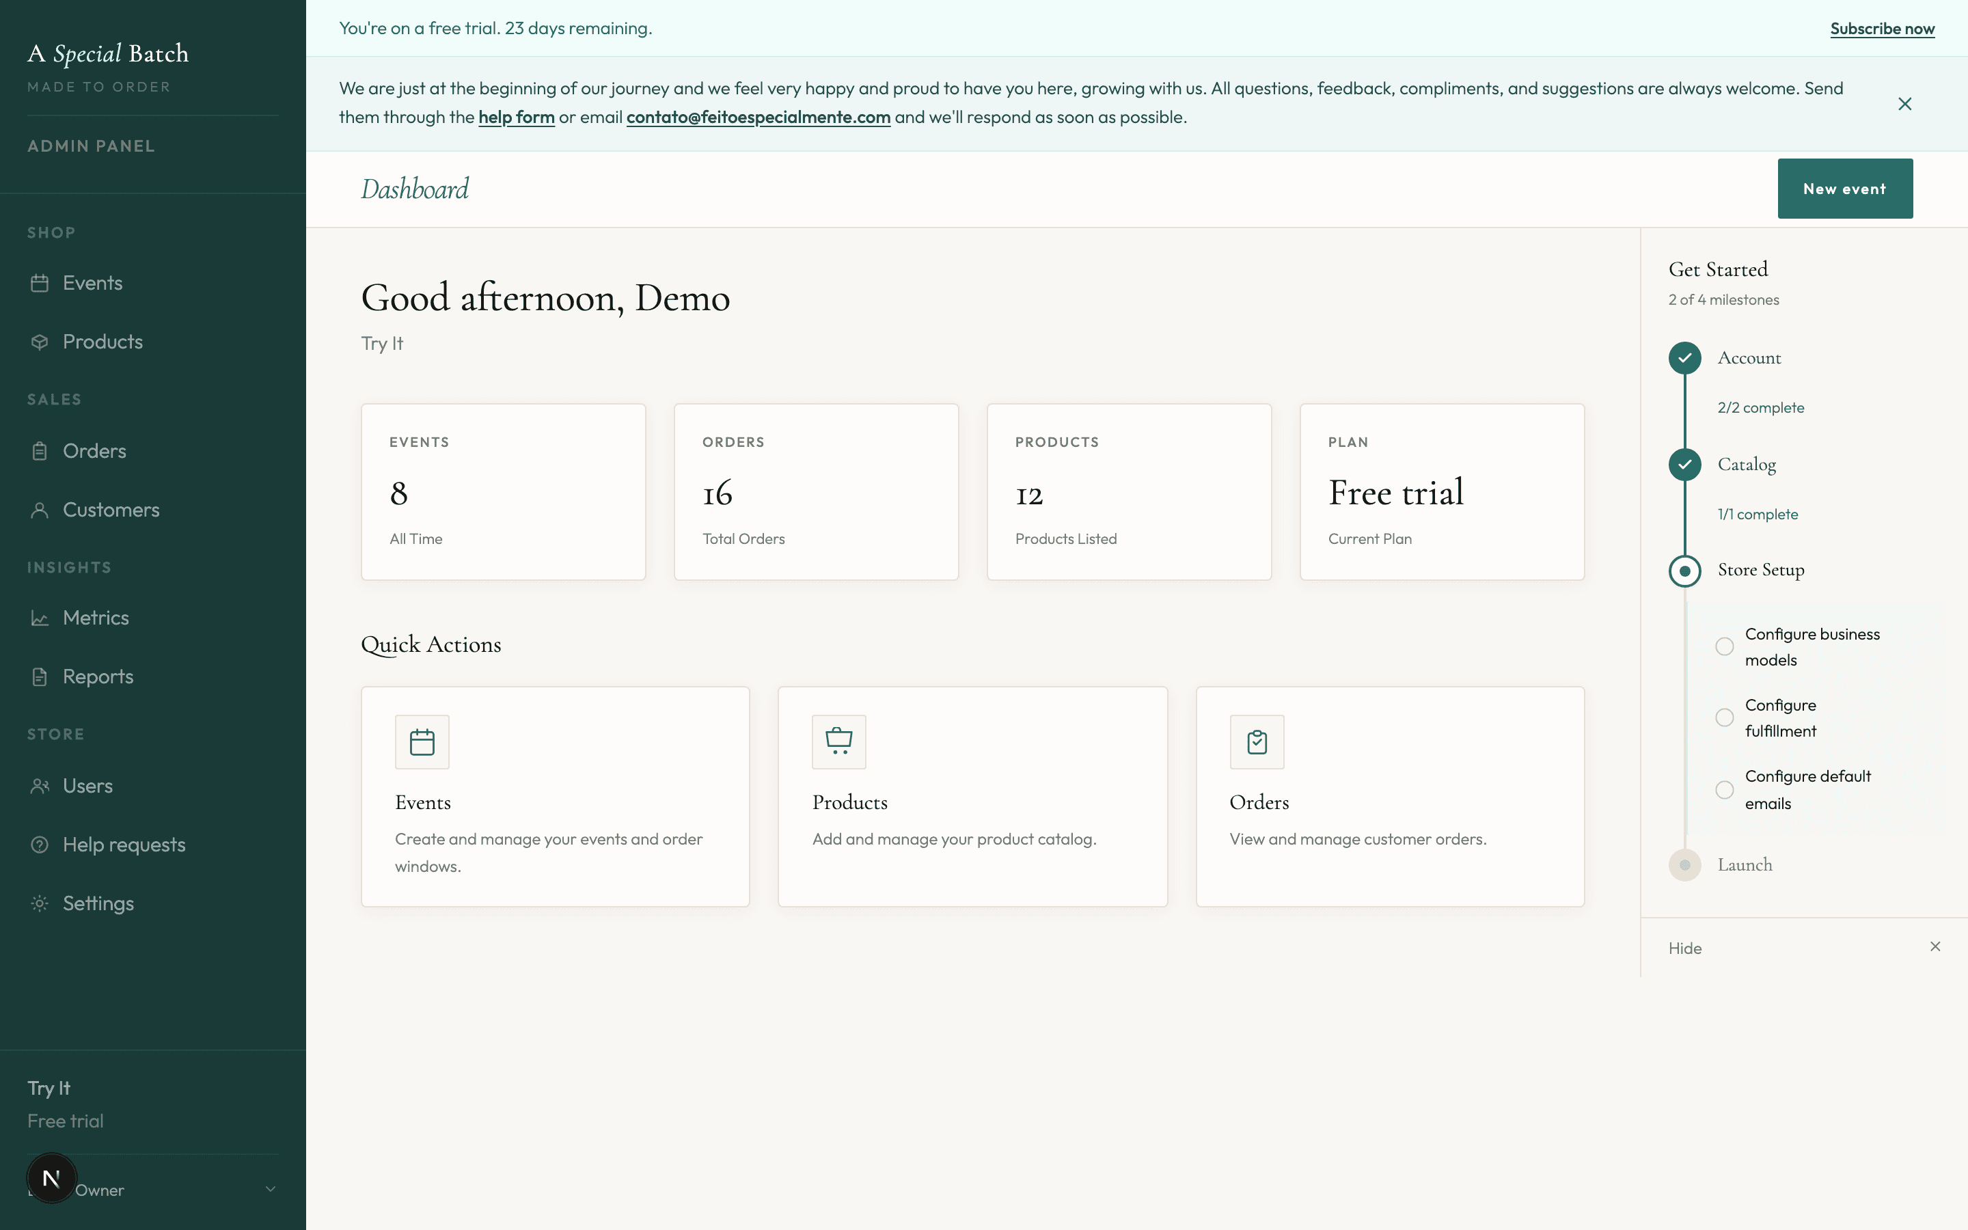Dismiss the welcome message banner
The width and height of the screenshot is (1968, 1230).
[x=1904, y=103]
